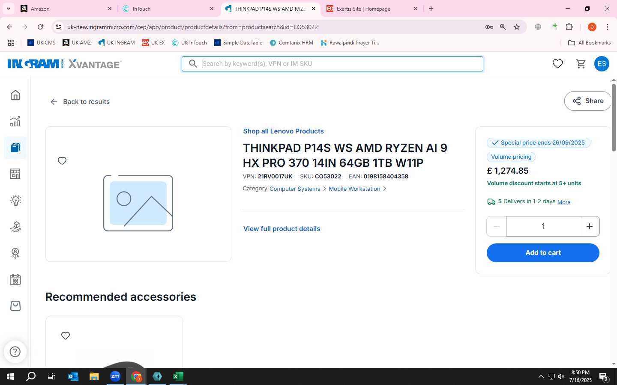The height and width of the screenshot is (385, 617).
Task: Open Outlook from the taskbar
Action: tap(73, 376)
